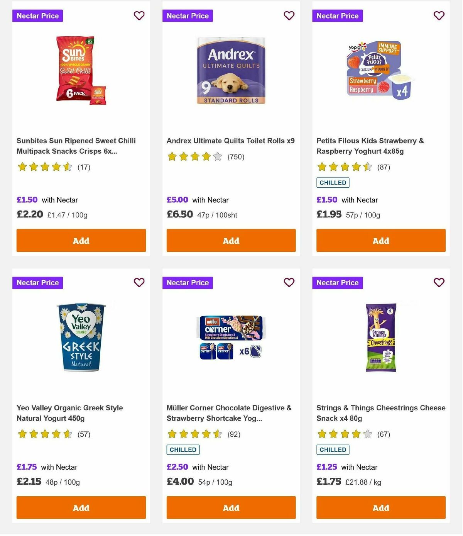Click the star rating on Müller Corner yogurt
463x536 pixels.
tap(194, 434)
